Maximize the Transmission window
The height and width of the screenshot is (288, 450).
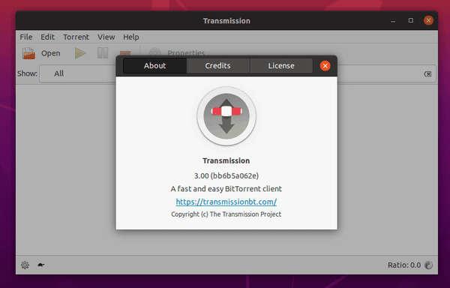pos(411,20)
